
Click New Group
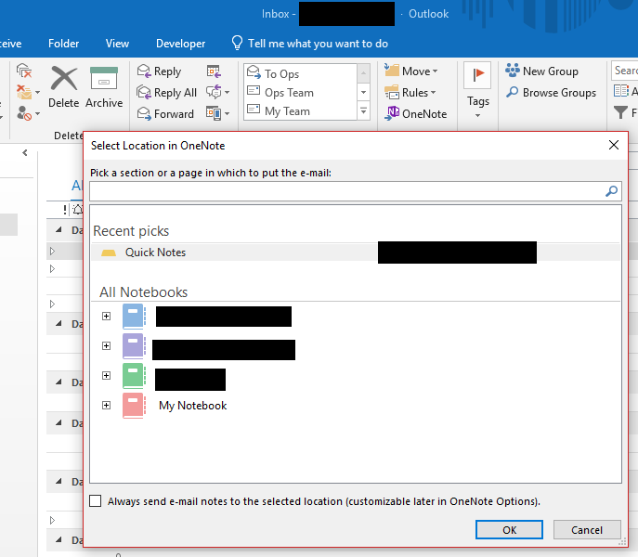(541, 71)
